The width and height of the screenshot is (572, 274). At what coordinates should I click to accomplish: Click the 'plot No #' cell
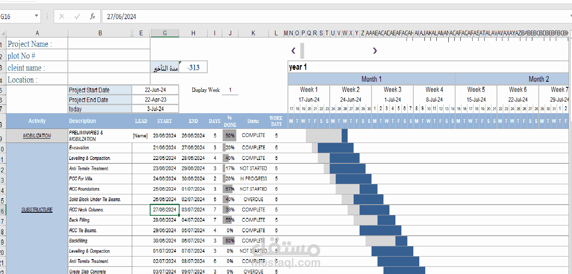click(37, 56)
